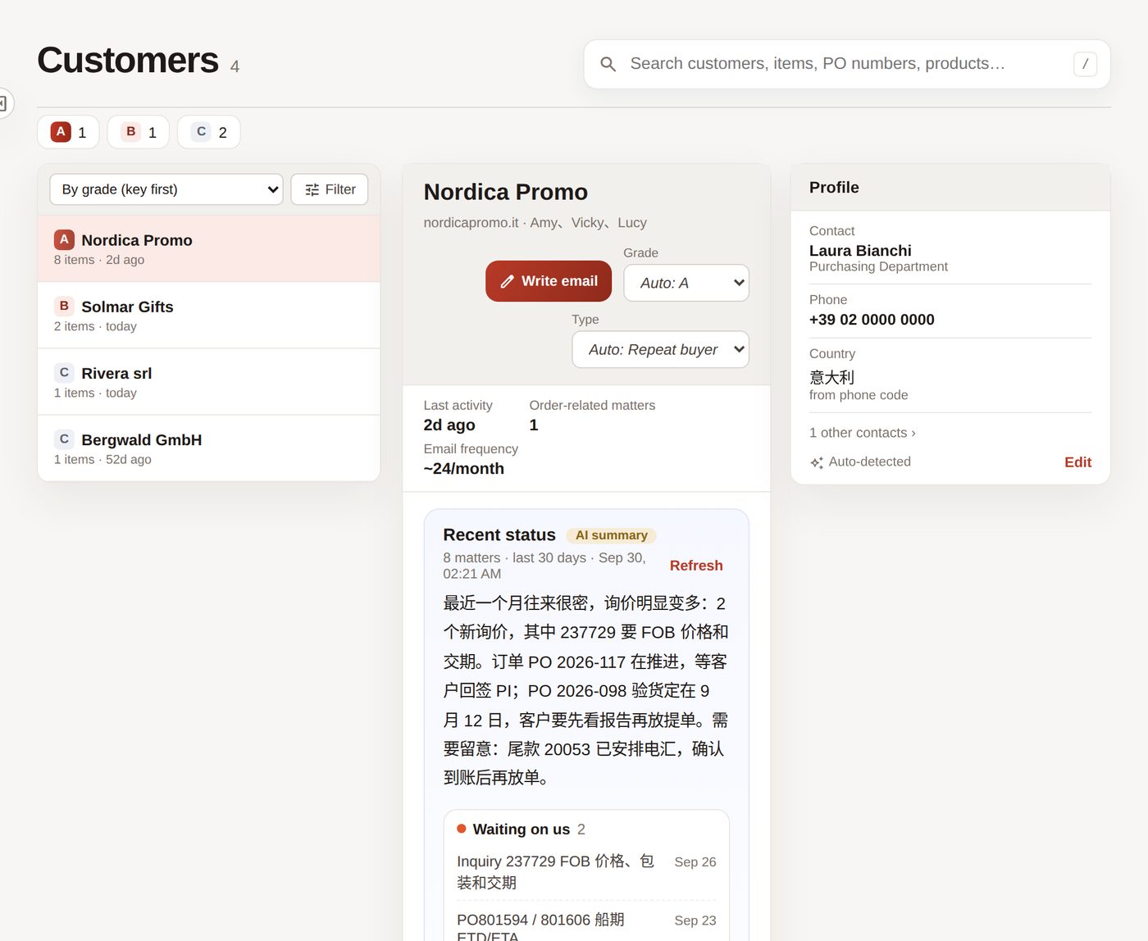This screenshot has height=941, width=1148.
Task: Click the phone number +39 02 0000 0000
Action: tap(872, 320)
